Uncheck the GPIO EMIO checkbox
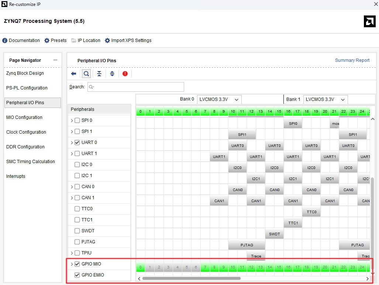The image size is (379, 285). coord(77,275)
